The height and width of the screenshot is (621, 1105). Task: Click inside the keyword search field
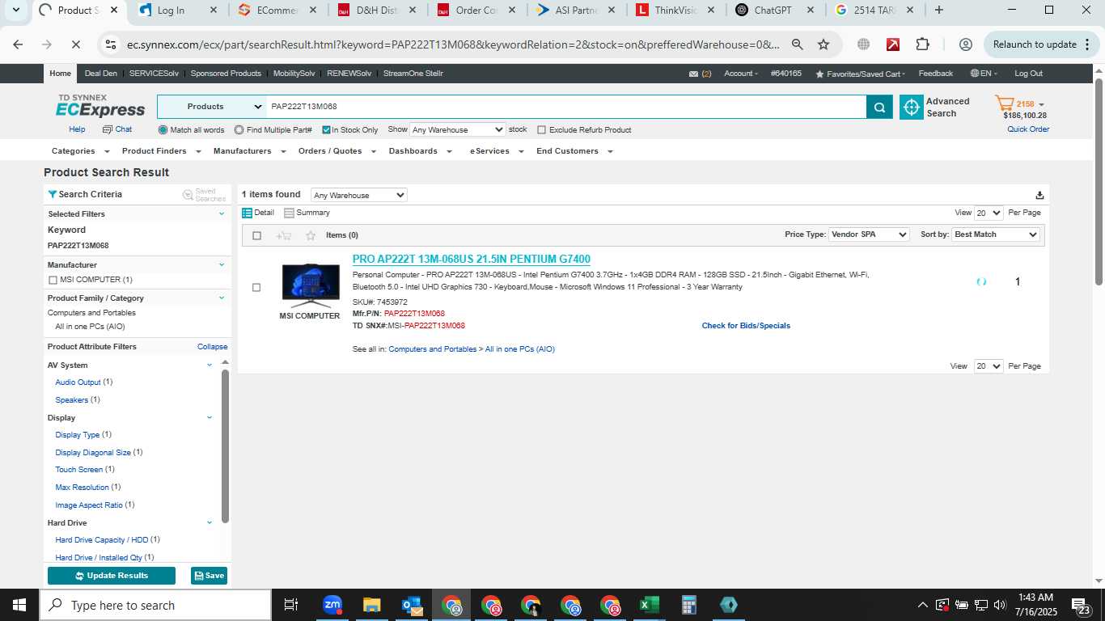566,107
